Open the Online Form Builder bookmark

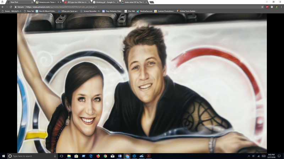coord(186,11)
